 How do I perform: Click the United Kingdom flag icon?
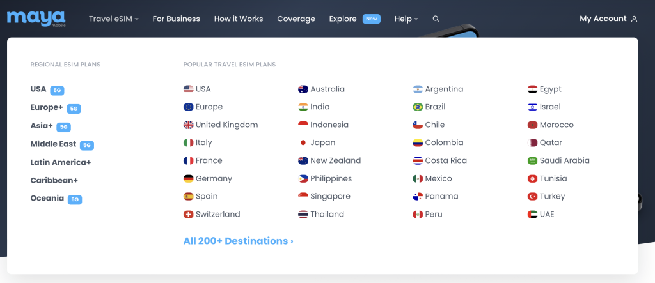point(189,125)
